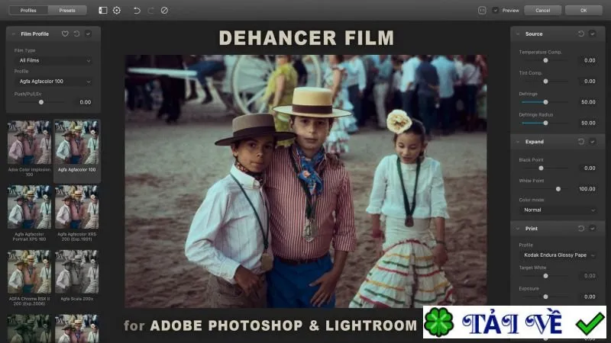Click the Exposure value 0.00 field
611x343 pixels.
click(x=590, y=297)
